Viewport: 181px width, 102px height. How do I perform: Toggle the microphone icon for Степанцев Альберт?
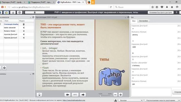[x=24, y=24]
